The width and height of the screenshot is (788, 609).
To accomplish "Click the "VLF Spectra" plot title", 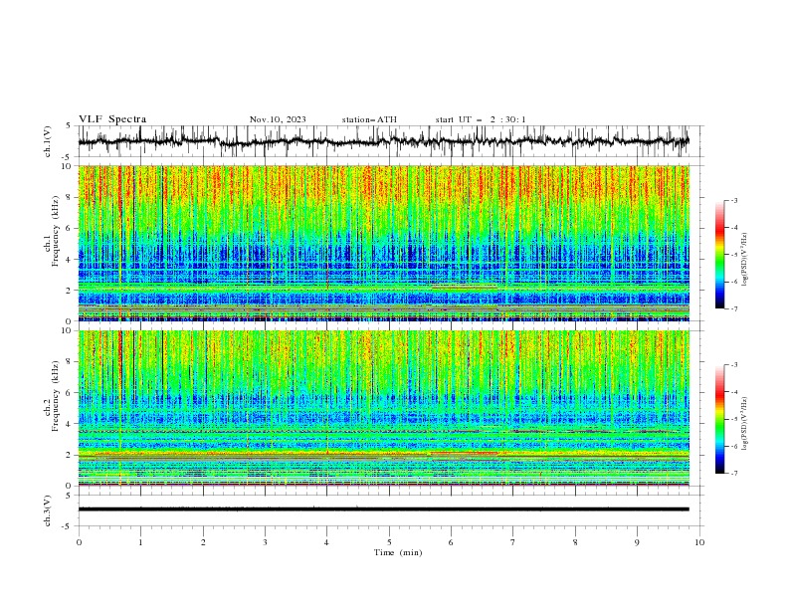I will (x=112, y=119).
